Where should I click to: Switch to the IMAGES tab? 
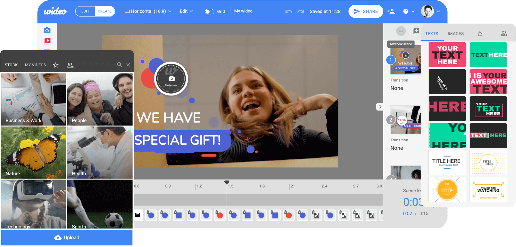(x=455, y=34)
